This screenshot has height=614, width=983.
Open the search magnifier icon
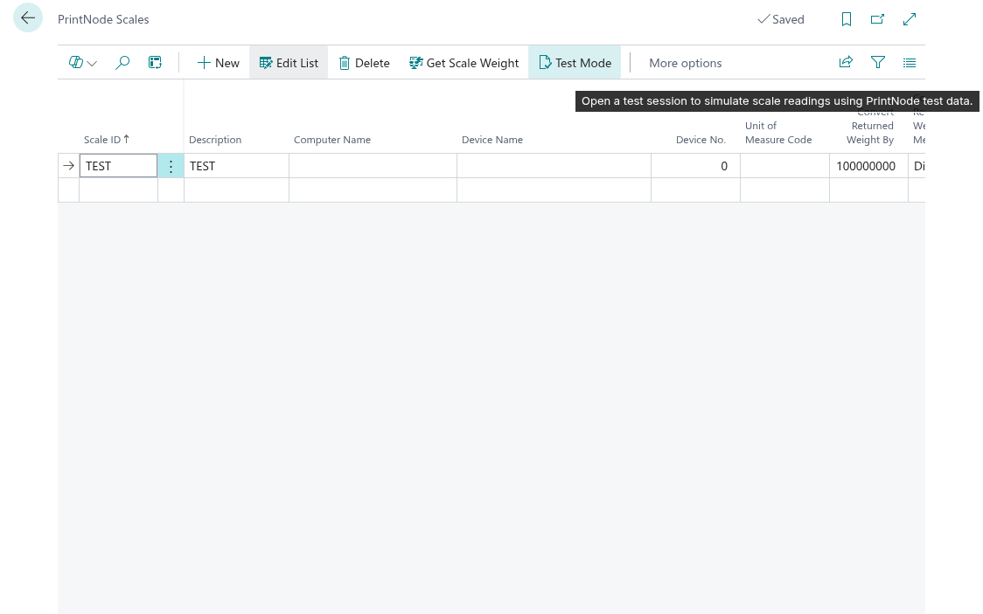click(123, 63)
